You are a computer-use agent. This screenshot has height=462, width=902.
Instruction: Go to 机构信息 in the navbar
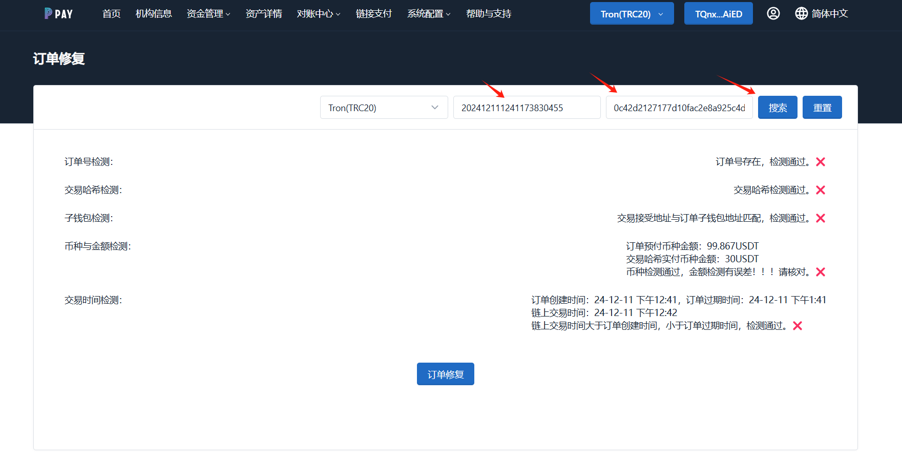154,14
